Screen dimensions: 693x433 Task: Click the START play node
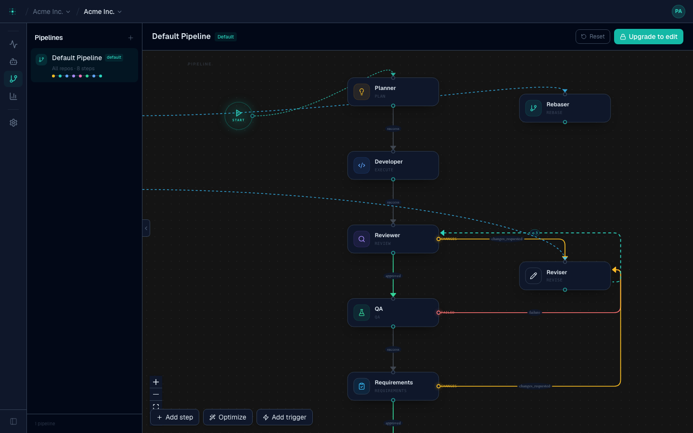238,116
